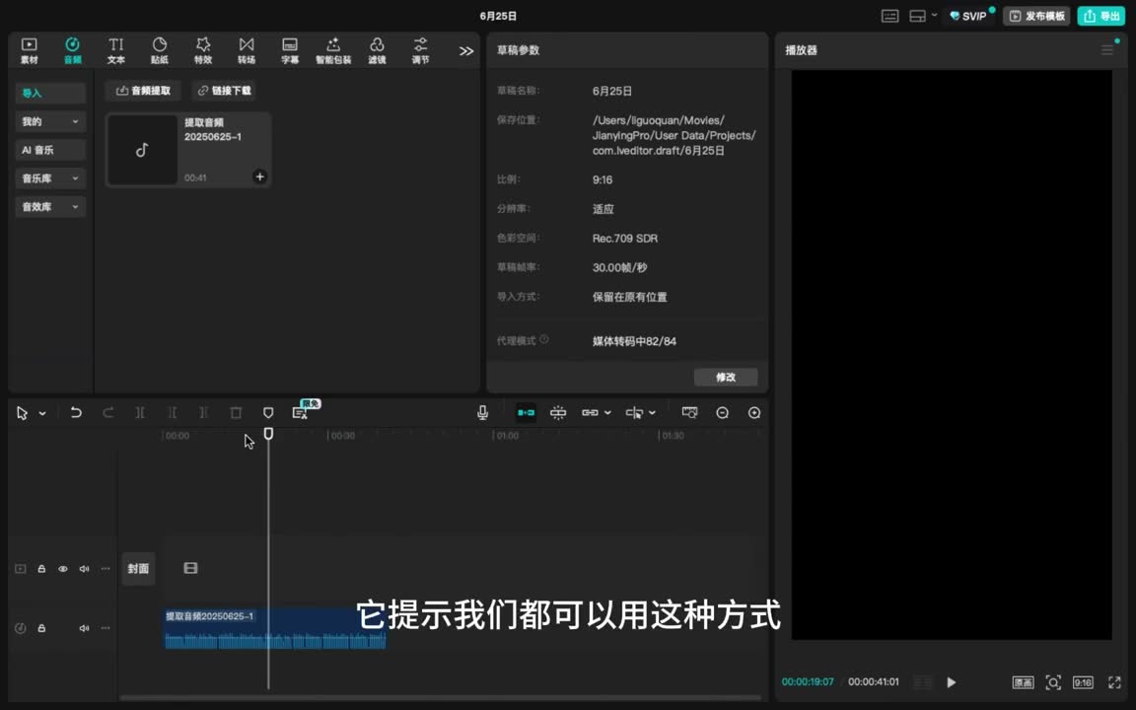Screen dimensions: 1136x710
Task: Click the delete-right trim tool
Action: click(x=203, y=412)
